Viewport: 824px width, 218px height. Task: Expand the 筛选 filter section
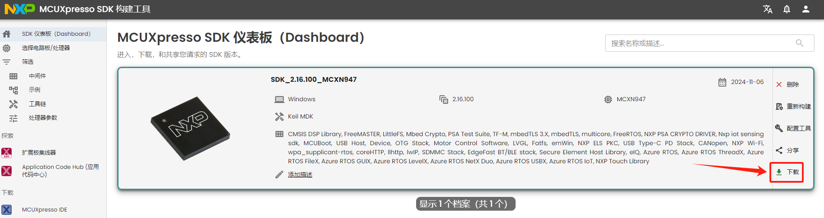tap(28, 62)
